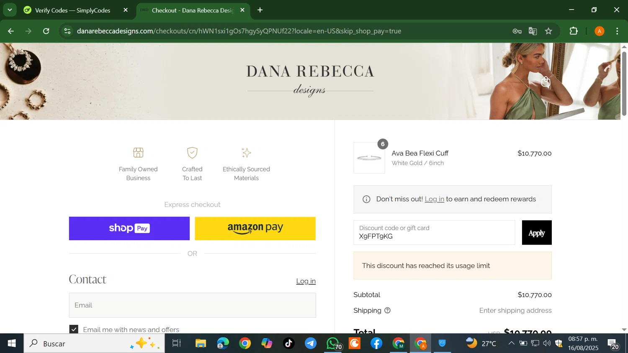
Task: Open Telegram from the taskbar
Action: point(311,343)
